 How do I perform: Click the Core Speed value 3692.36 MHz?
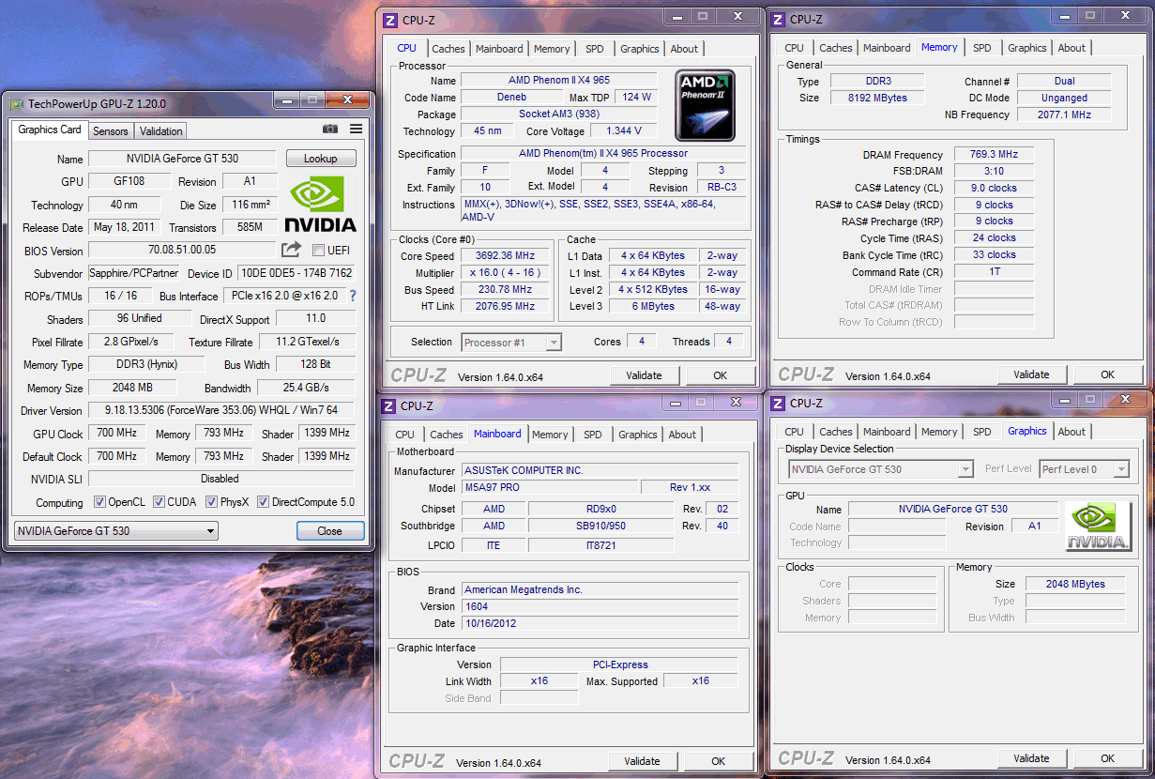507,255
